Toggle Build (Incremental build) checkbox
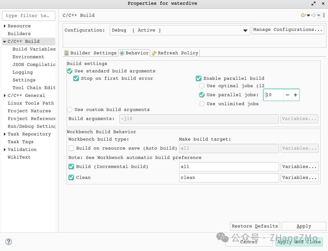The height and width of the screenshot is (251, 328). pos(71,167)
